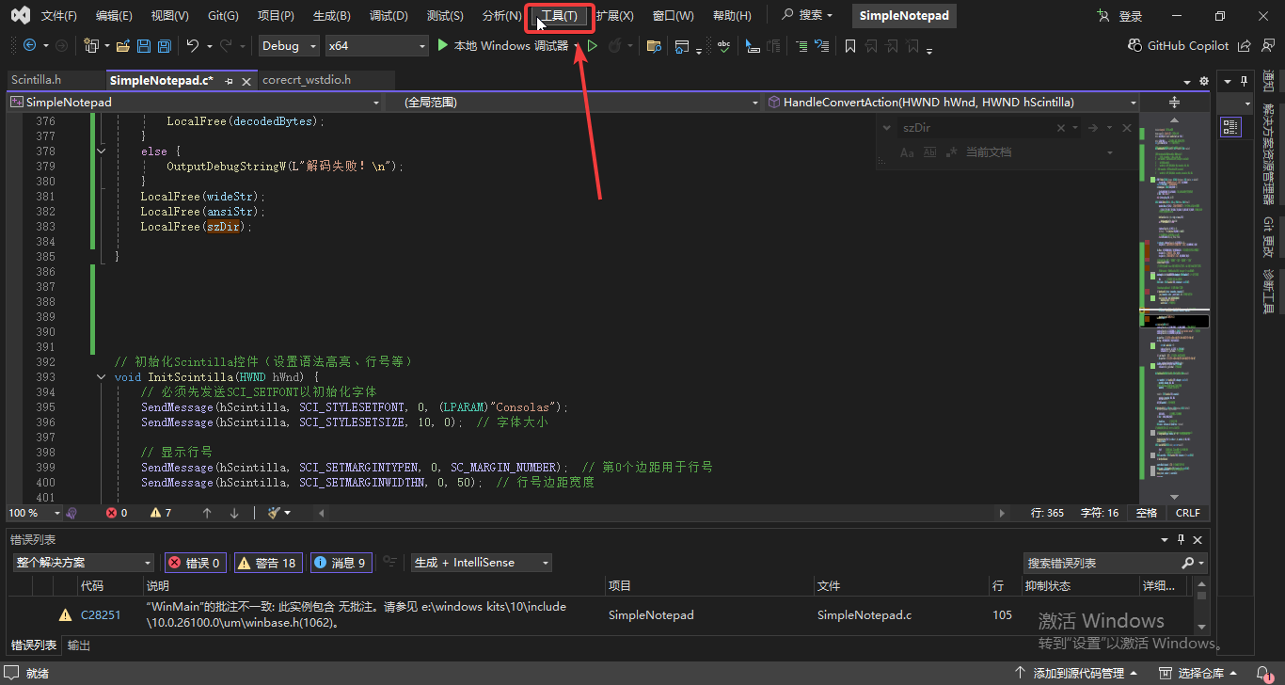Click the 搜索 search box in title bar
This screenshot has height=685, width=1285.
coord(808,16)
